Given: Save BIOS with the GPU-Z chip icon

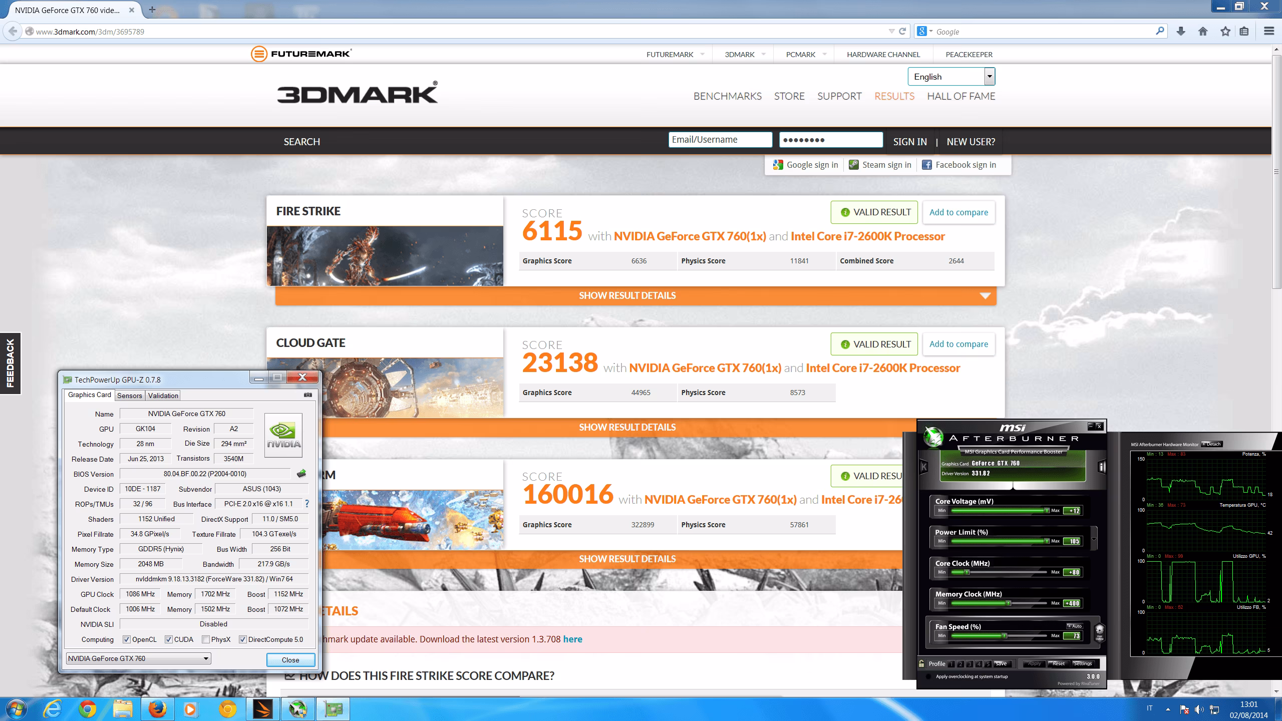Looking at the screenshot, I should click(x=301, y=474).
